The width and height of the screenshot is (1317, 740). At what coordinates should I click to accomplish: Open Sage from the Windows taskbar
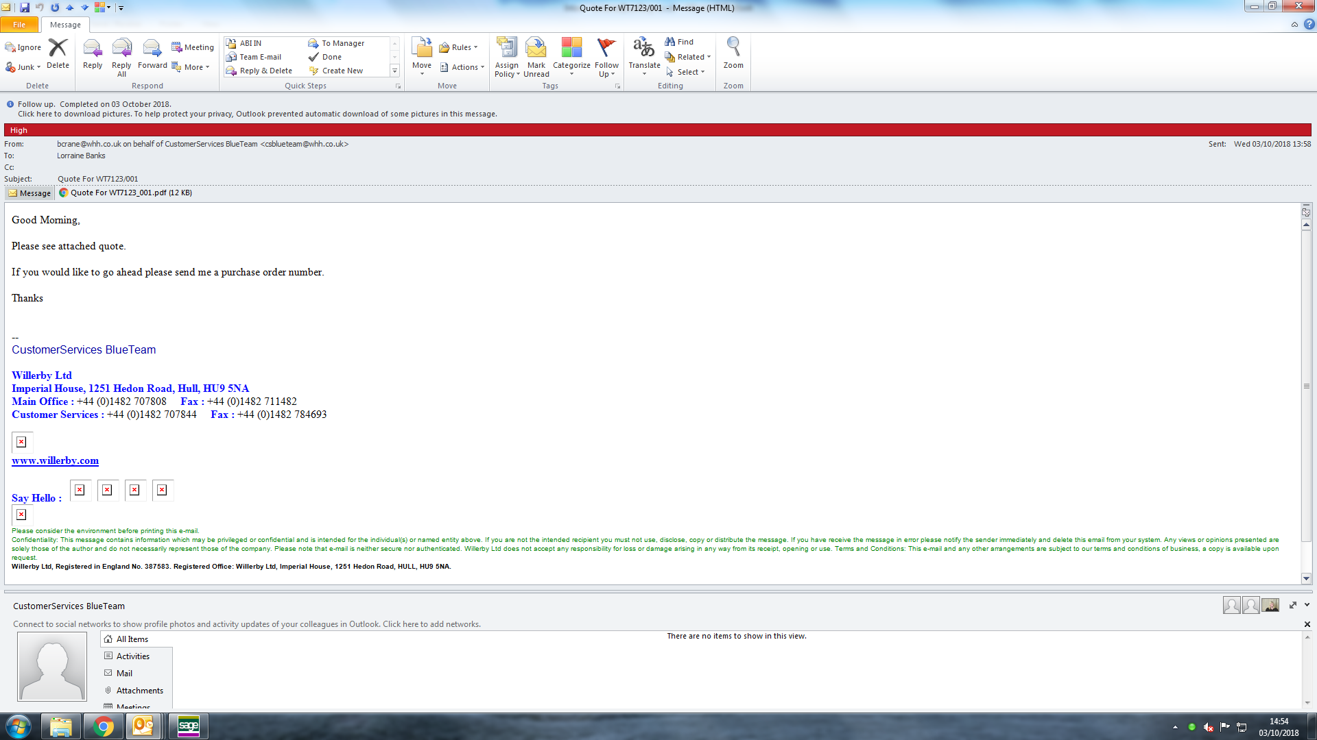pos(188,726)
